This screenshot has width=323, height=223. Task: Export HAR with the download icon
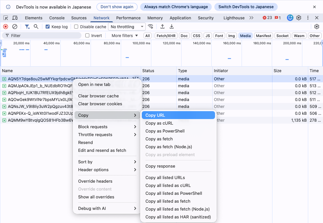[172, 27]
